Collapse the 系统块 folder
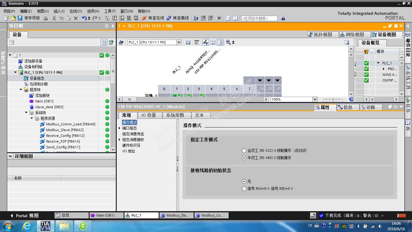The image size is (412, 232). tap(27, 113)
